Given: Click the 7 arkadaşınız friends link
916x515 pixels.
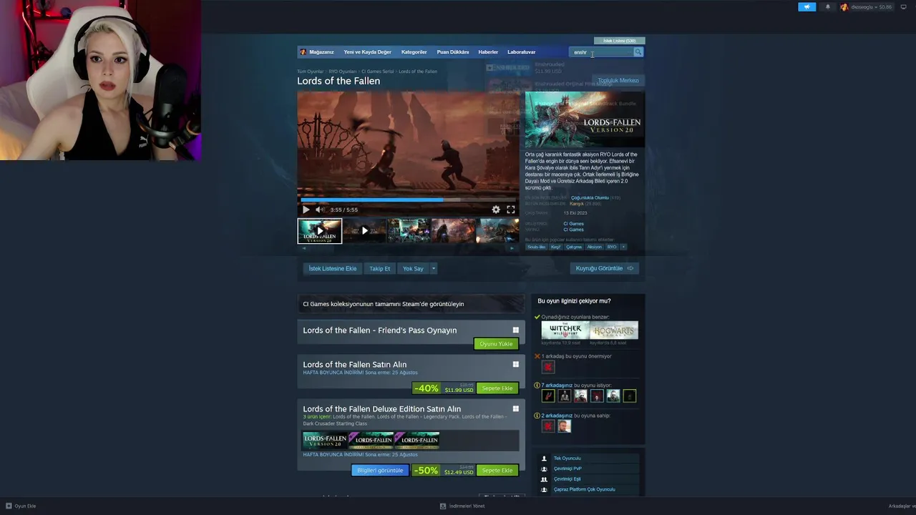Looking at the screenshot, I should click(x=557, y=386).
